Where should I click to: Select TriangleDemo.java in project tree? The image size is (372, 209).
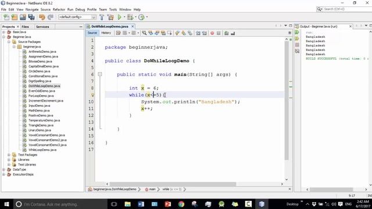pyautogui.click(x=41, y=125)
